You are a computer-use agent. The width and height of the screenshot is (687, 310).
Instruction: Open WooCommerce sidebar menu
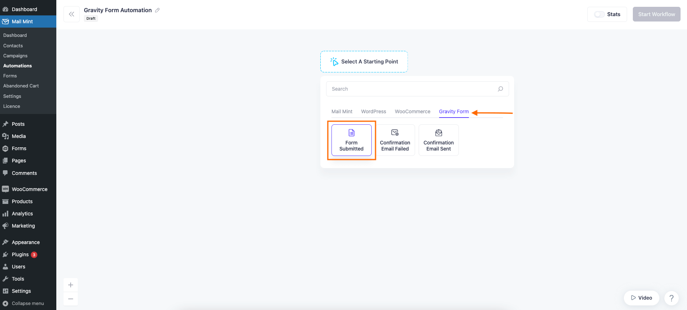pos(28,189)
